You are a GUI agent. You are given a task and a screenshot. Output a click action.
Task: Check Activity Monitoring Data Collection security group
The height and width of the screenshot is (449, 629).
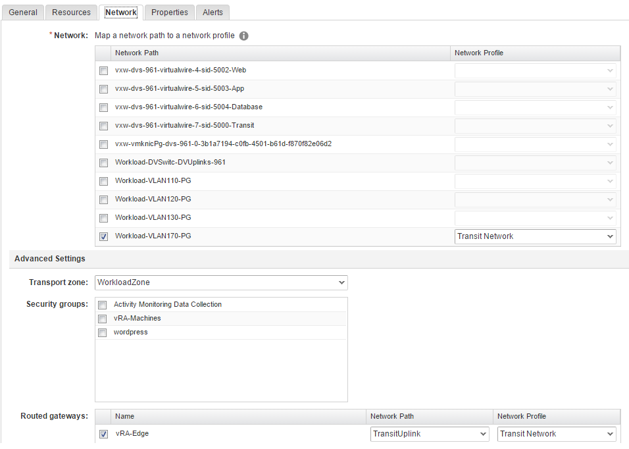pos(102,305)
